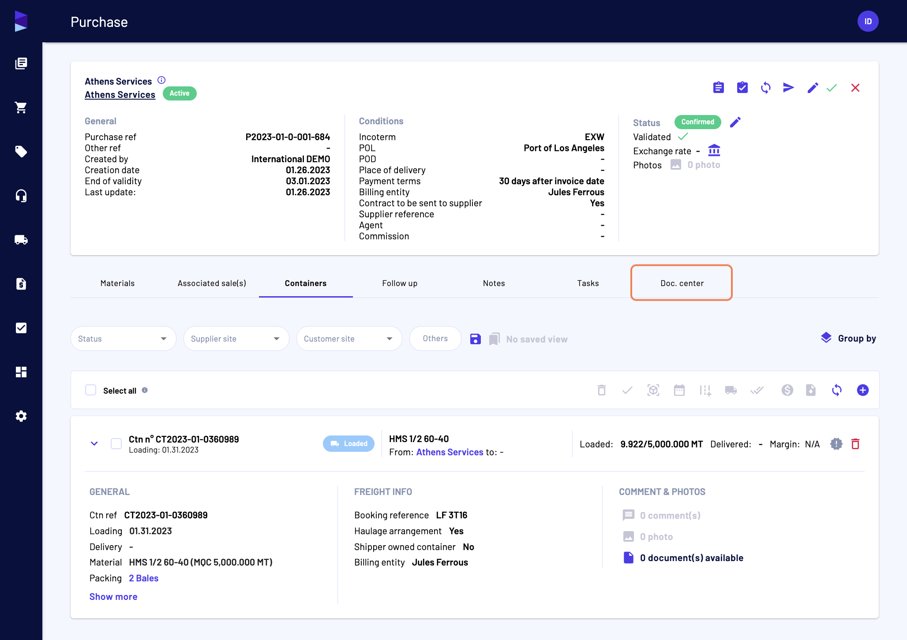Image resolution: width=907 pixels, height=640 pixels.
Task: Switch to the Materials tab
Action: click(x=117, y=283)
